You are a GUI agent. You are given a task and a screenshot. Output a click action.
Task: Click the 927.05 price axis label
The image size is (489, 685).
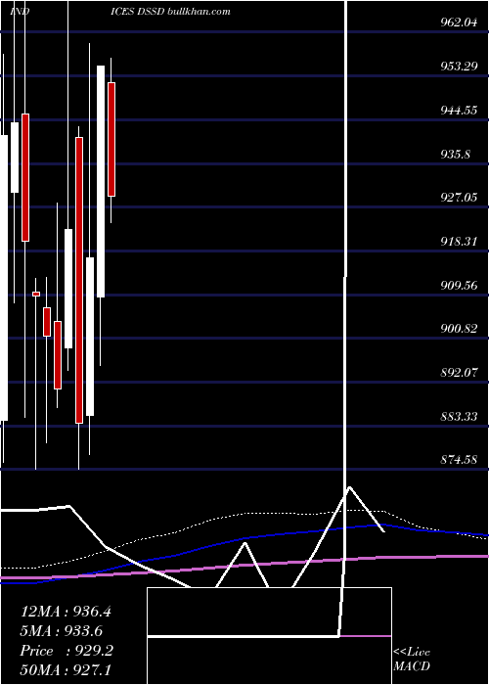click(x=459, y=198)
